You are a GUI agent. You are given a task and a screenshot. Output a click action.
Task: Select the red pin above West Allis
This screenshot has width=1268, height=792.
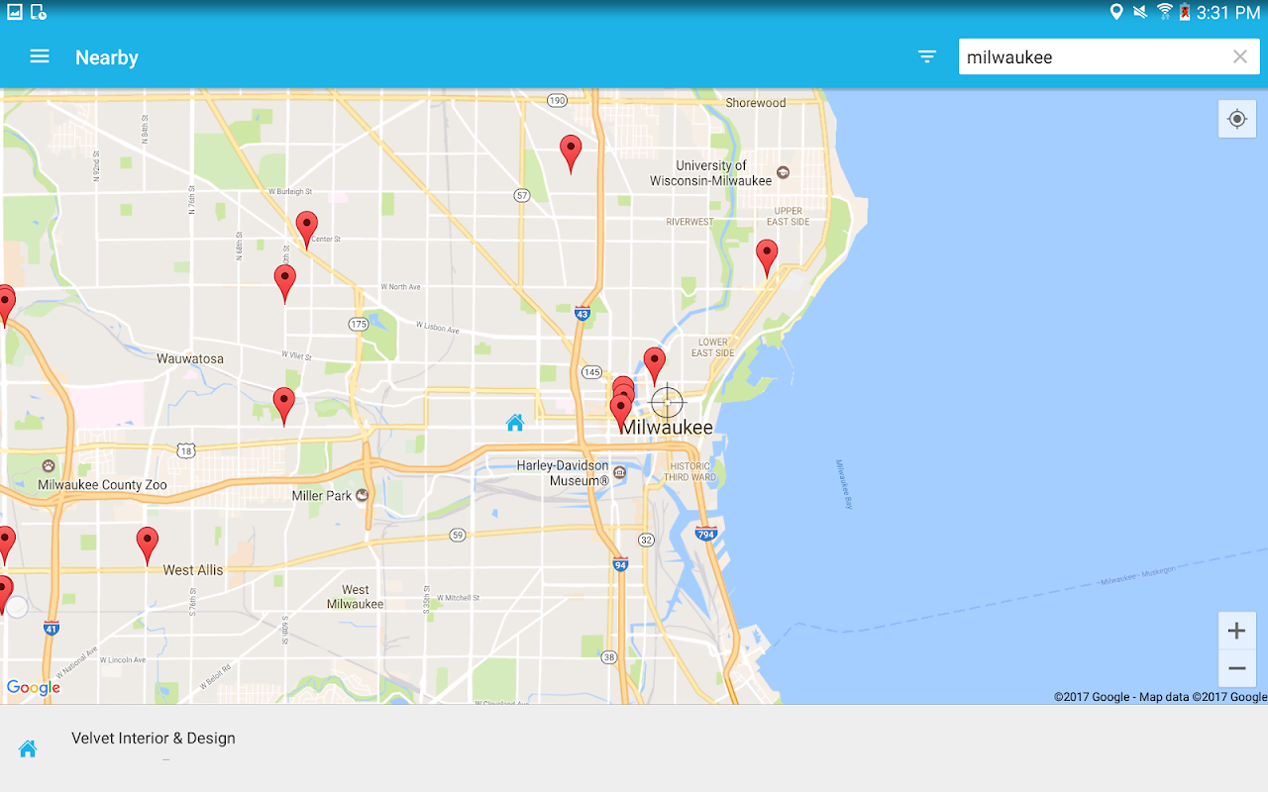click(148, 545)
